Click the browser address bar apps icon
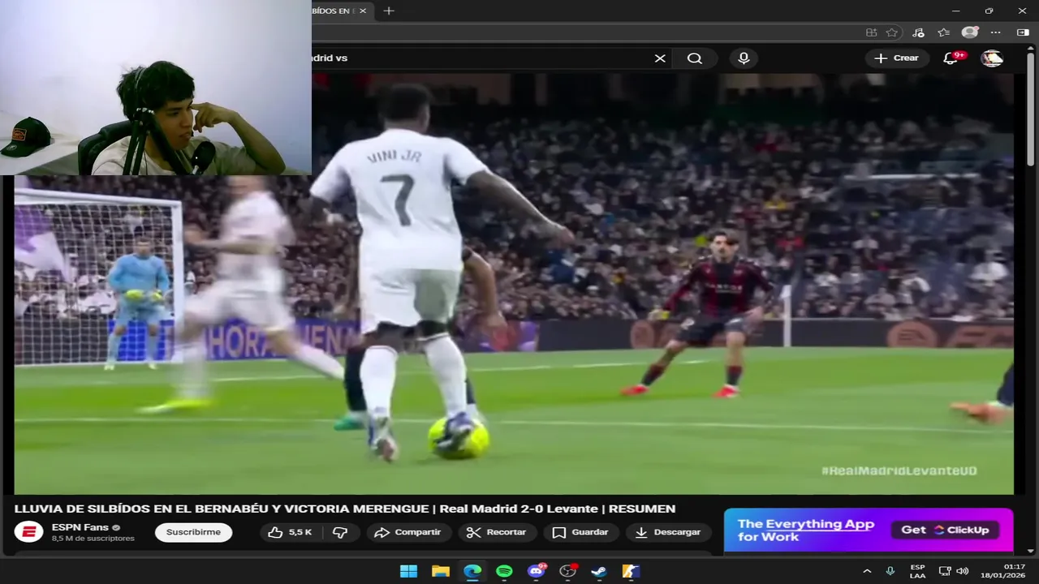Viewport: 1039px width, 584px height. point(871,32)
